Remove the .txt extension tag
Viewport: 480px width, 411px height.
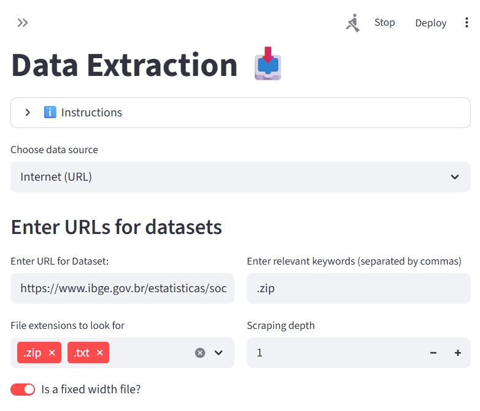click(99, 353)
